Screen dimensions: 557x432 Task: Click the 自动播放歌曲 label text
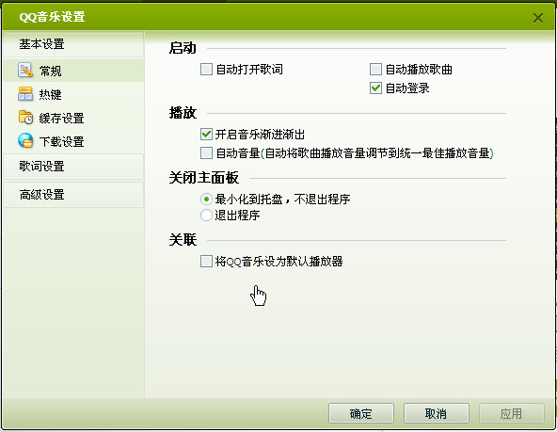419,70
